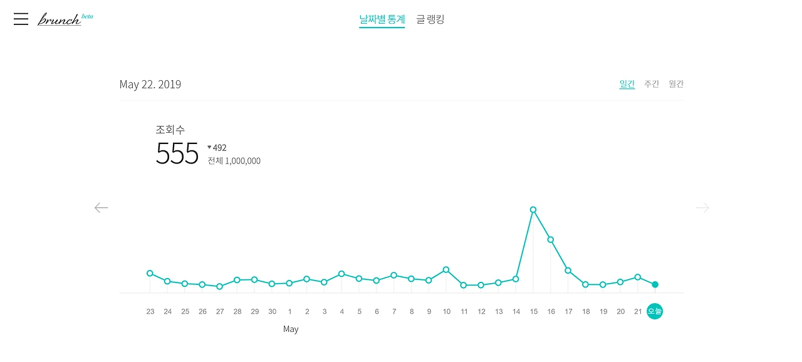The height and width of the screenshot is (362, 802).
Task: Open the 날짜별 통계 tab
Action: point(382,19)
